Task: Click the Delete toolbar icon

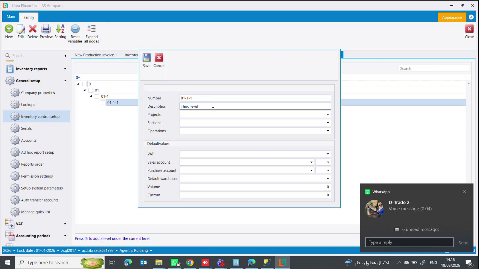Action: coord(33,29)
